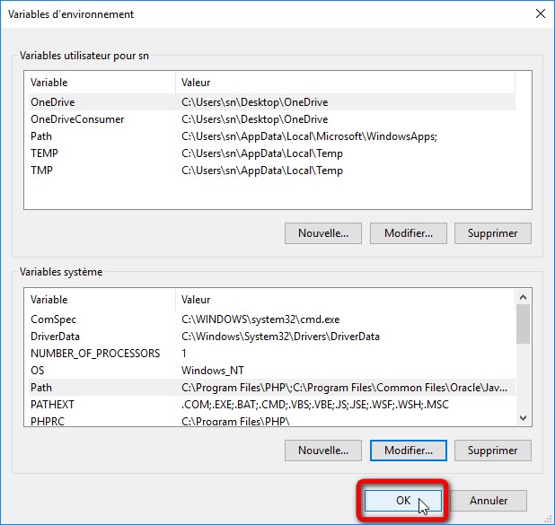
Task: Click Nouvelle under user variables
Action: coord(323,233)
